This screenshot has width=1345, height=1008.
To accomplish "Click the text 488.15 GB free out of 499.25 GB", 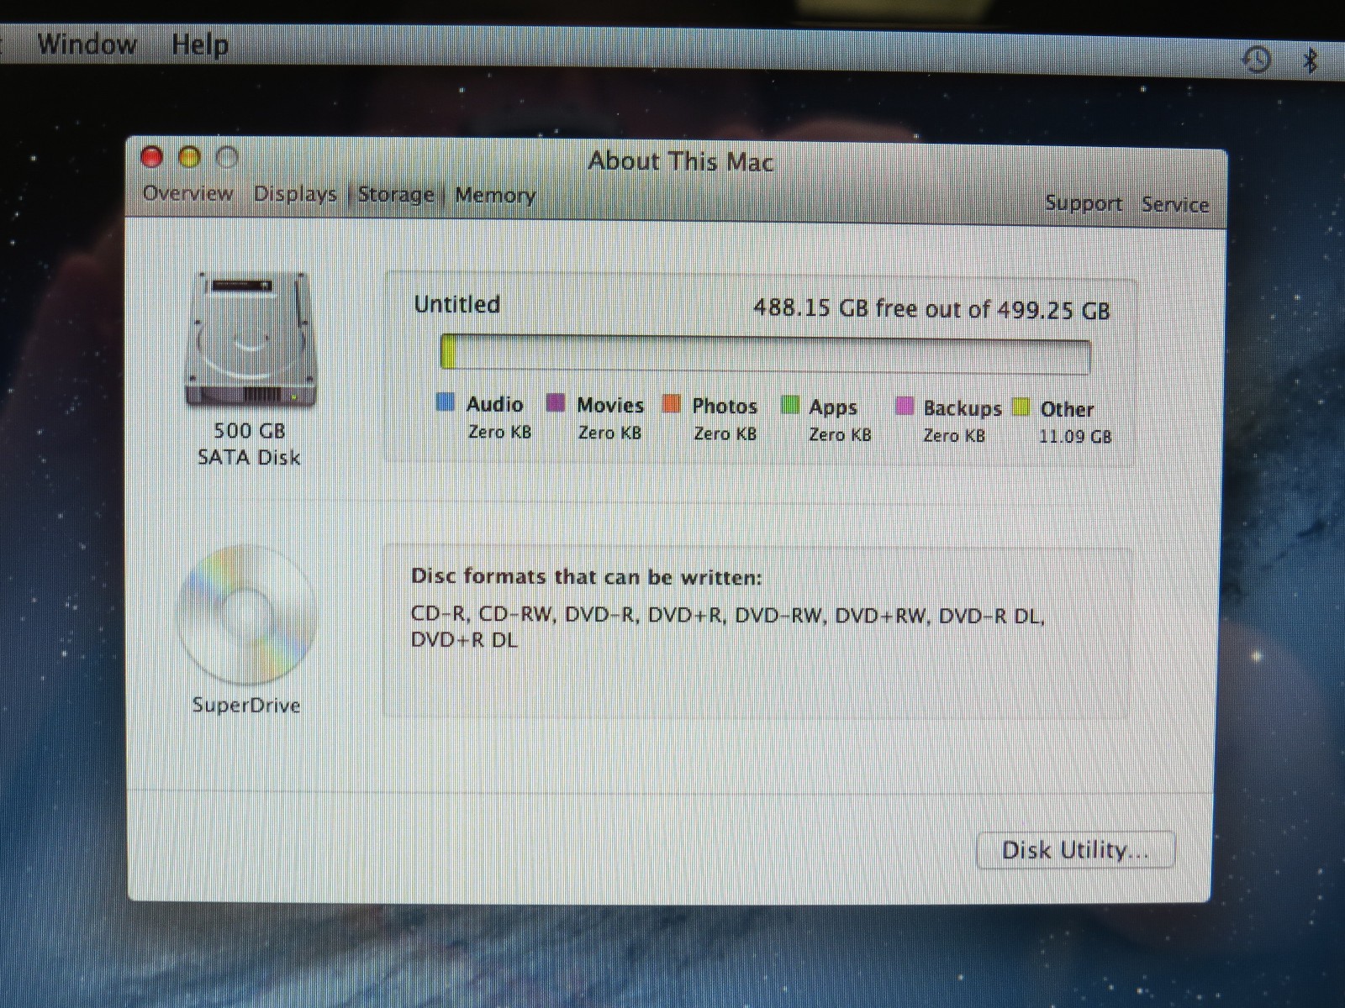I will pyautogui.click(x=931, y=309).
